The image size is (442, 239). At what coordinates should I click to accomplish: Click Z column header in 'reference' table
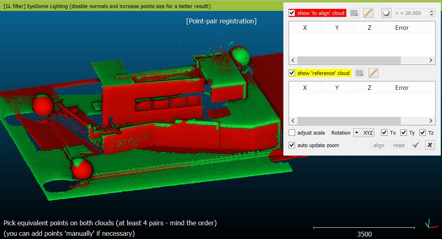click(369, 87)
